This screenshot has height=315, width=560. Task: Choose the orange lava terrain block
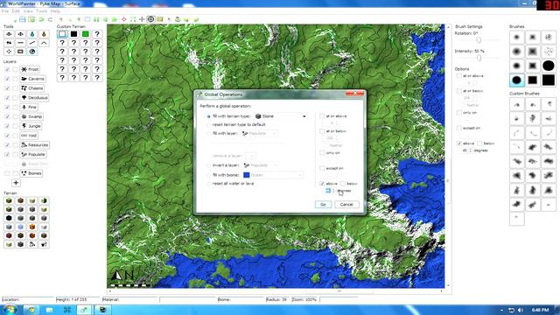(32, 227)
